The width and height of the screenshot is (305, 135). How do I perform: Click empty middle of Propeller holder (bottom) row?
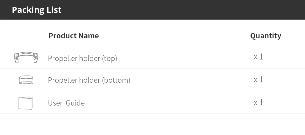(191, 80)
